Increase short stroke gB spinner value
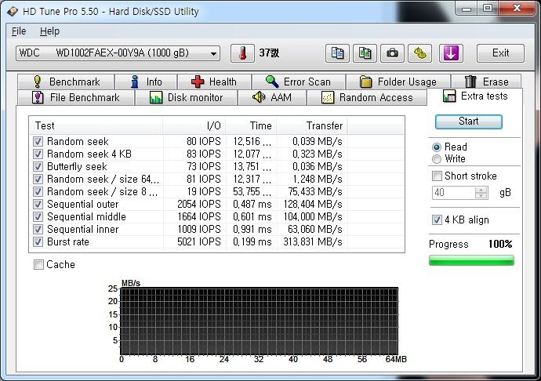541x381 pixels. [481, 190]
